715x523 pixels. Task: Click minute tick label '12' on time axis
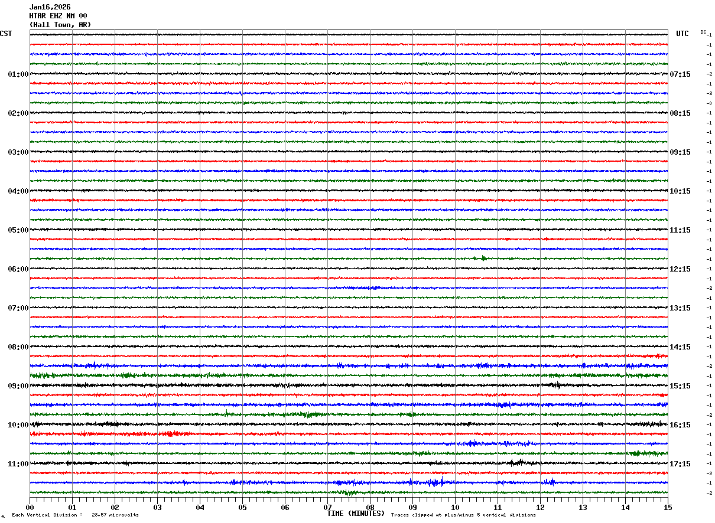pyautogui.click(x=540, y=507)
